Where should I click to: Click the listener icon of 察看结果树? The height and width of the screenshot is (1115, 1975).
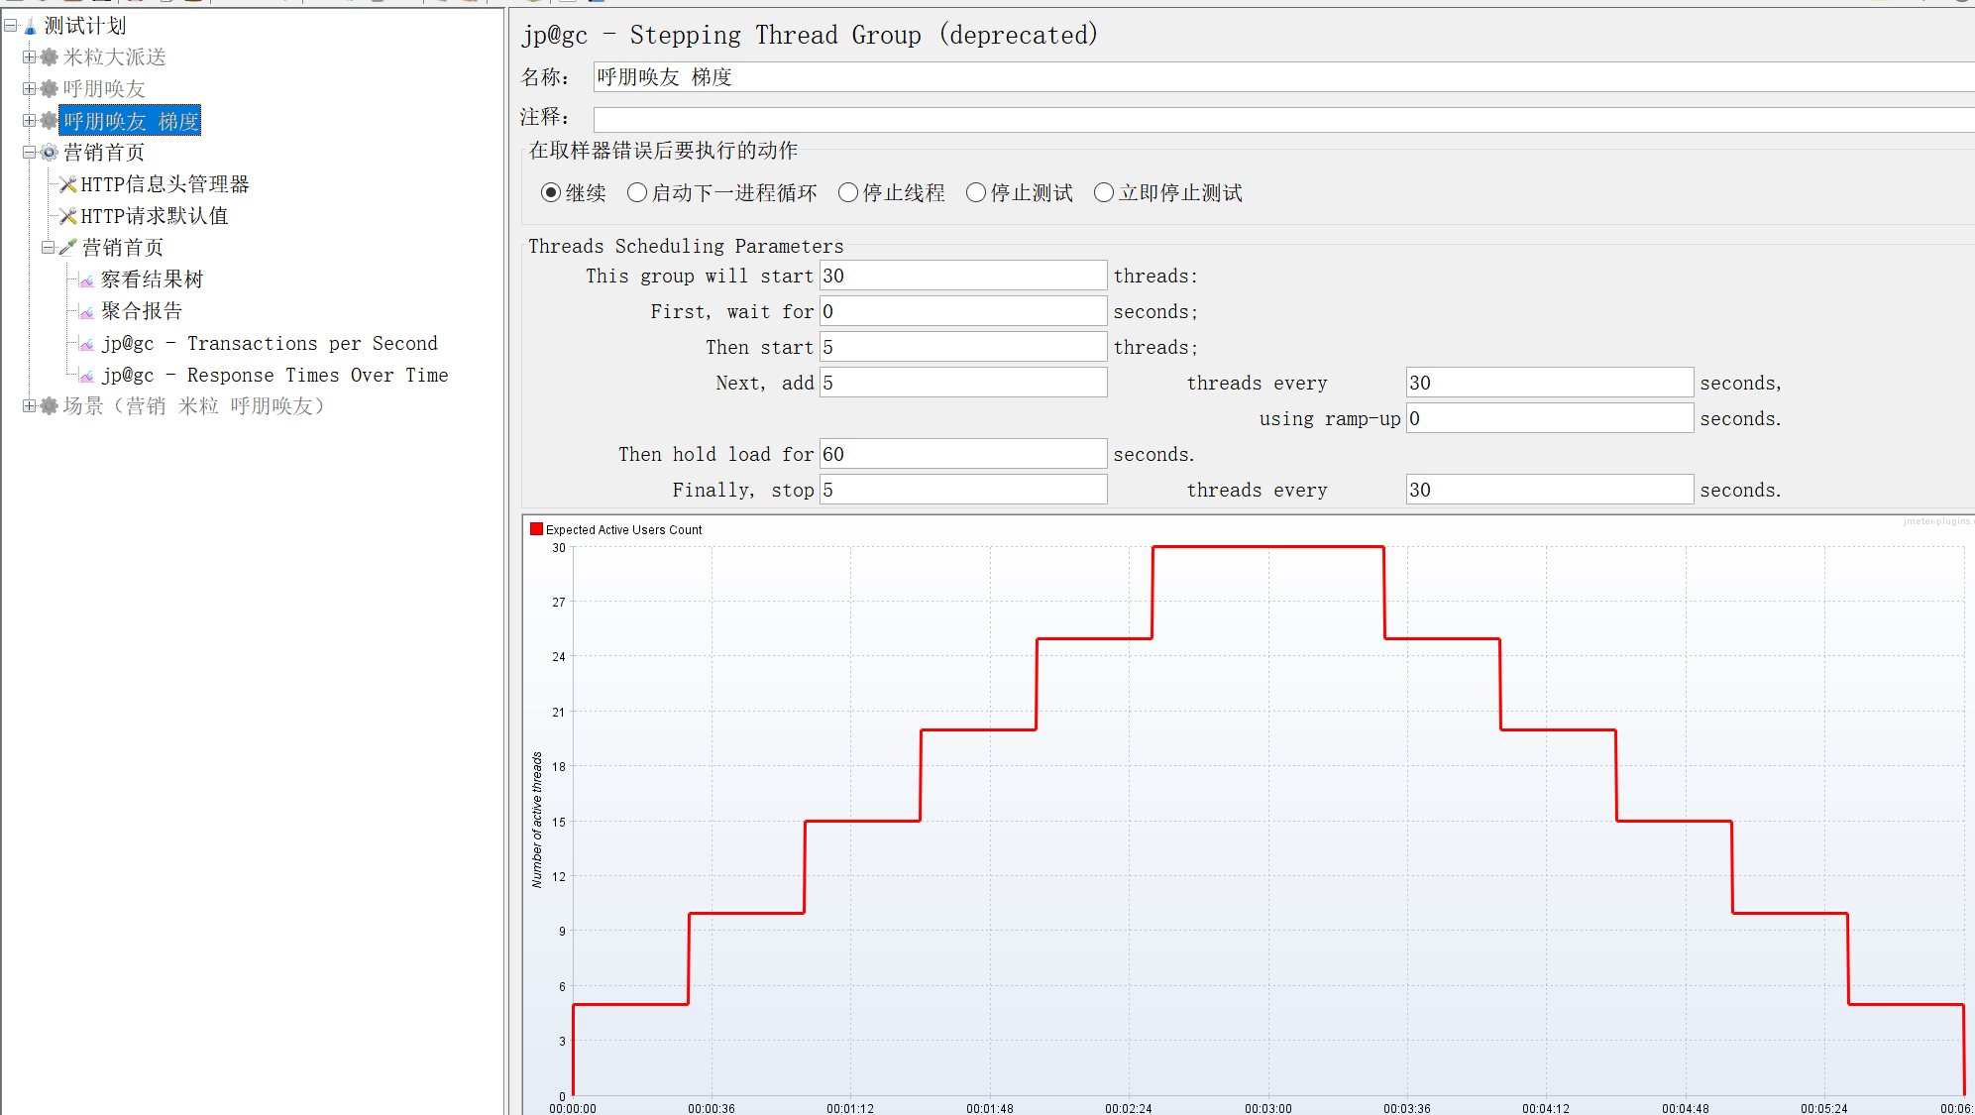pyautogui.click(x=87, y=280)
